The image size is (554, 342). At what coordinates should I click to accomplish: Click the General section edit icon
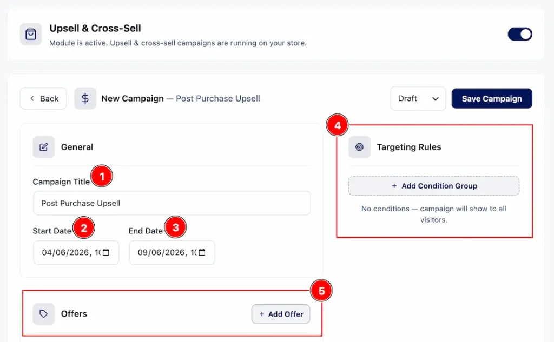[43, 147]
